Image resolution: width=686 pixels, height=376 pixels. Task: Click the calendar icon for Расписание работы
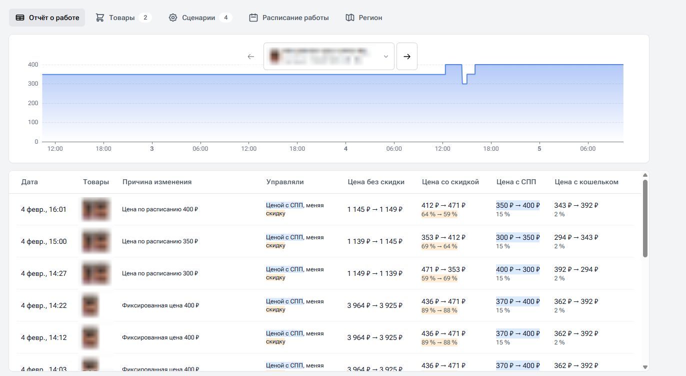click(x=253, y=18)
